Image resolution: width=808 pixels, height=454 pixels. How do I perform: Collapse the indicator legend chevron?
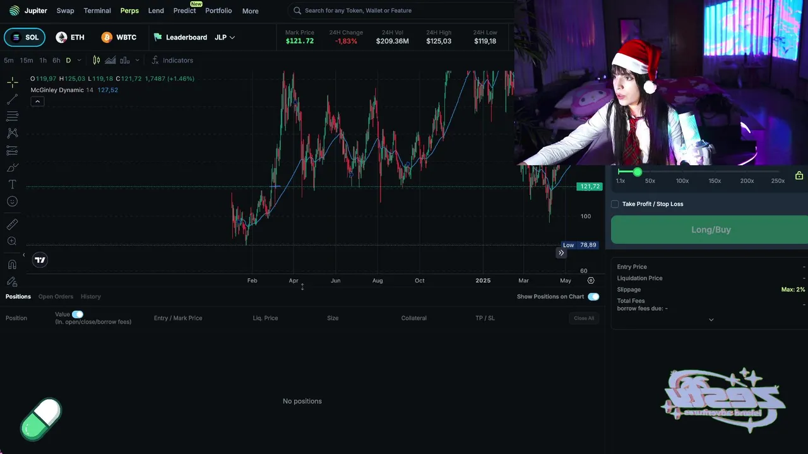[x=37, y=102]
